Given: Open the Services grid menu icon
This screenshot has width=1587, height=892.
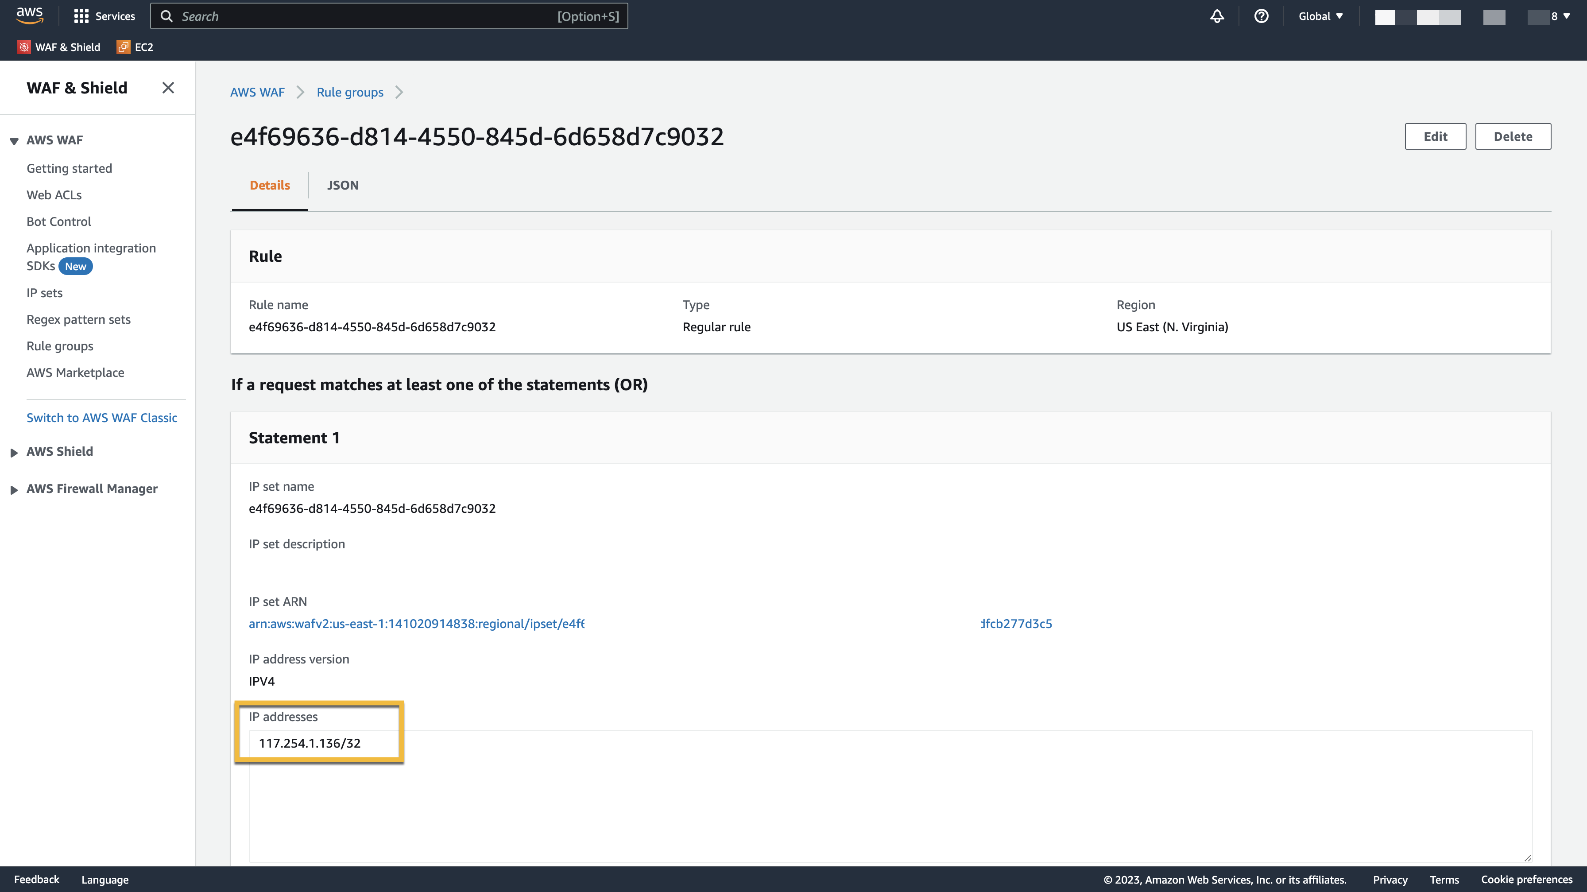Looking at the screenshot, I should 81,16.
